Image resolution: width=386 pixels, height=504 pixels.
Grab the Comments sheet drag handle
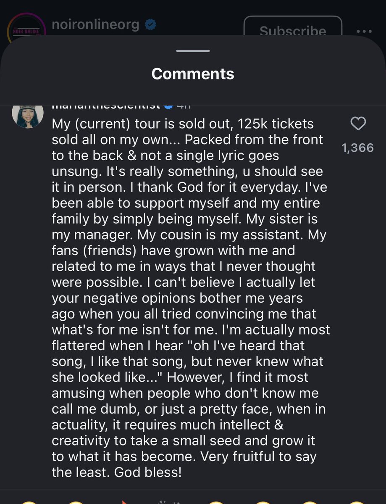pos(193,51)
